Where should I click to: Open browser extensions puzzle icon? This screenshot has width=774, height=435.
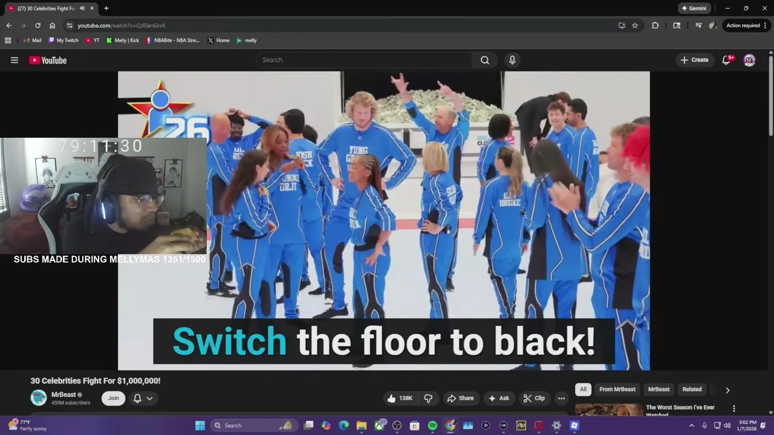click(655, 25)
